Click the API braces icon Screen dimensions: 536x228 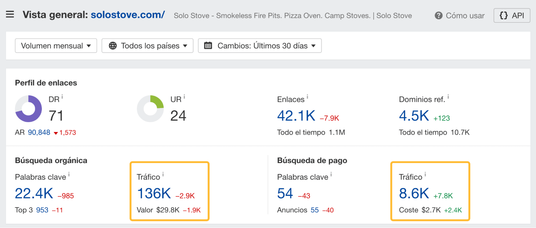click(x=504, y=15)
